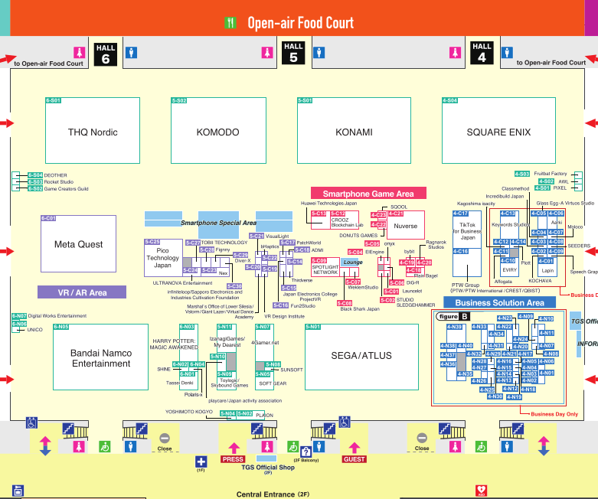Click the women's restroom icon left of HALL 4 sign

(455, 52)
